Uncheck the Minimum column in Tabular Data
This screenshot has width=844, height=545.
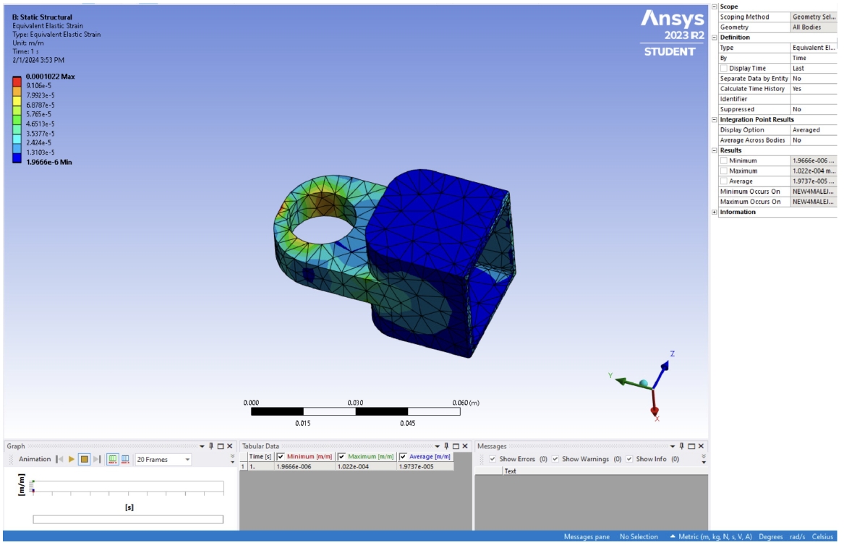click(x=281, y=455)
